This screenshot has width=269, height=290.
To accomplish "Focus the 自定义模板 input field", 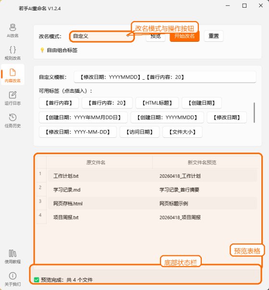I will pyautogui.click(x=165, y=77).
